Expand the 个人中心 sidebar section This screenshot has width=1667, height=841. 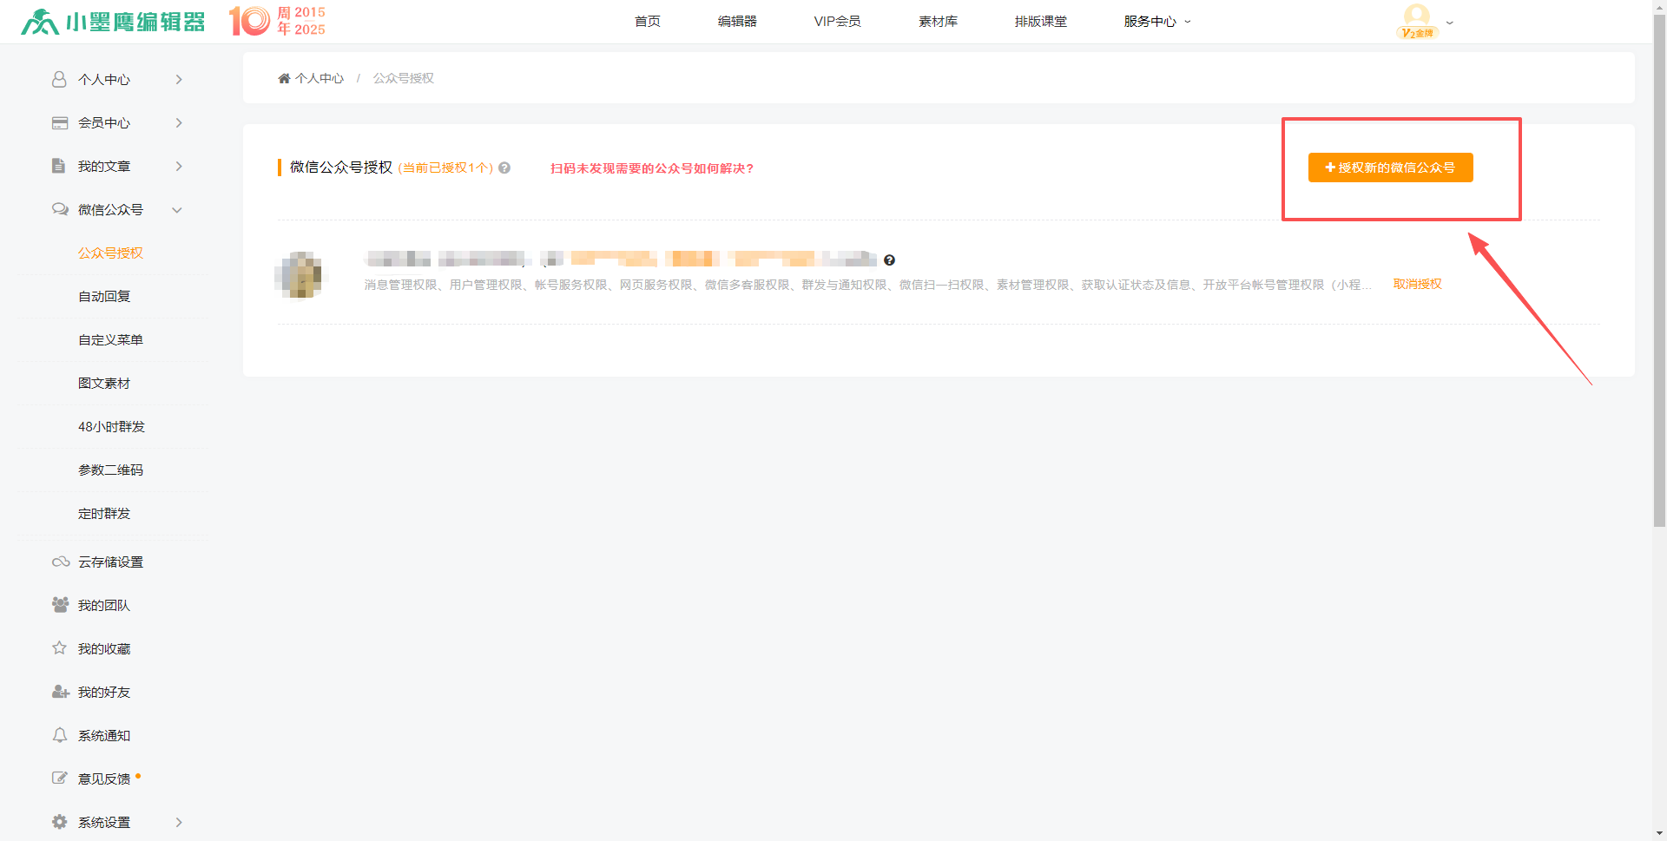117,80
